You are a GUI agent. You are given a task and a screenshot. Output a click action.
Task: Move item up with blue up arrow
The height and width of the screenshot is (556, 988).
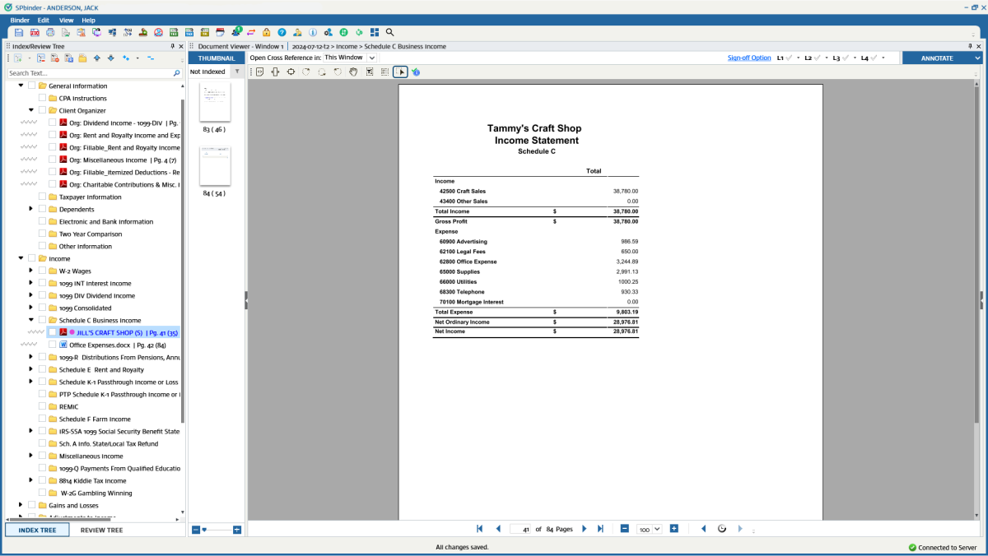(97, 58)
